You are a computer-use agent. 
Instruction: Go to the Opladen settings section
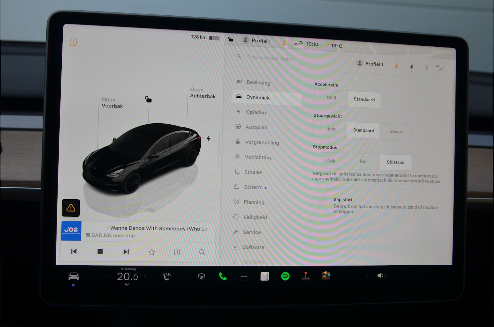pos(256,112)
